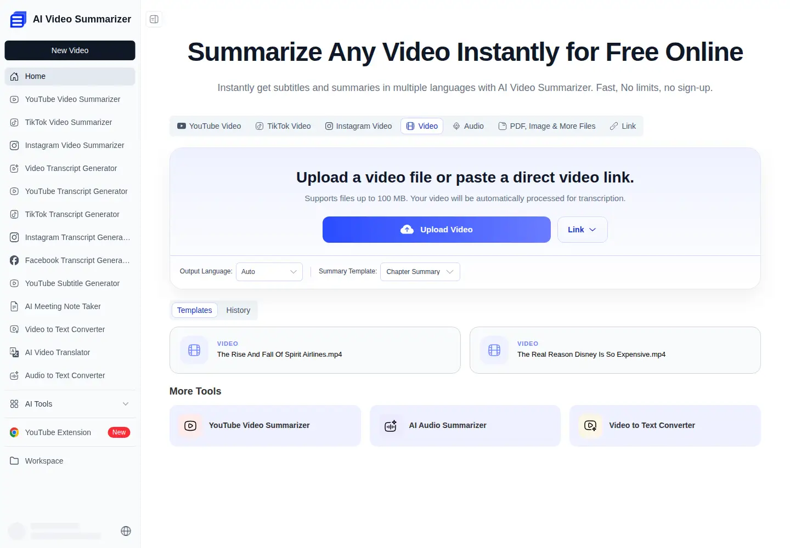790x548 pixels.
Task: Click the Chrome icon beside YouTube Extension
Action: 14,432
